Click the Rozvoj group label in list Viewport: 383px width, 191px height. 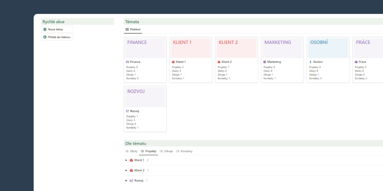coord(139,180)
